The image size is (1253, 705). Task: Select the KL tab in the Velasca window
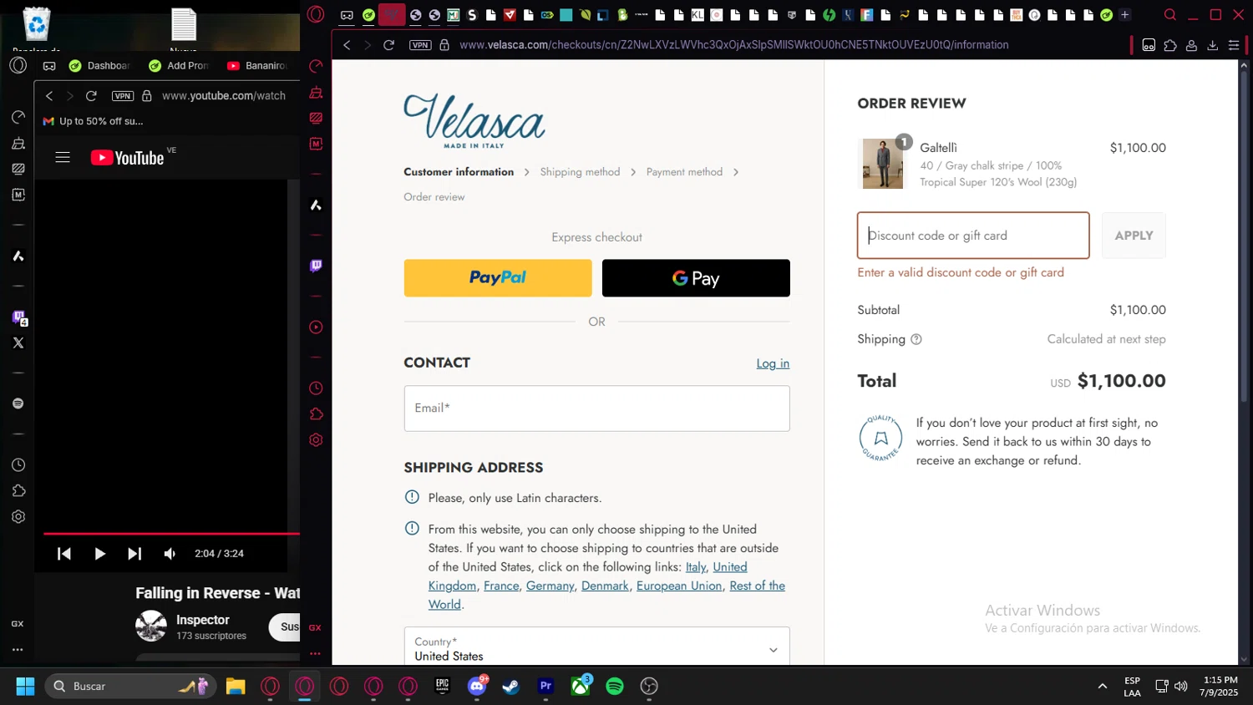(x=697, y=15)
